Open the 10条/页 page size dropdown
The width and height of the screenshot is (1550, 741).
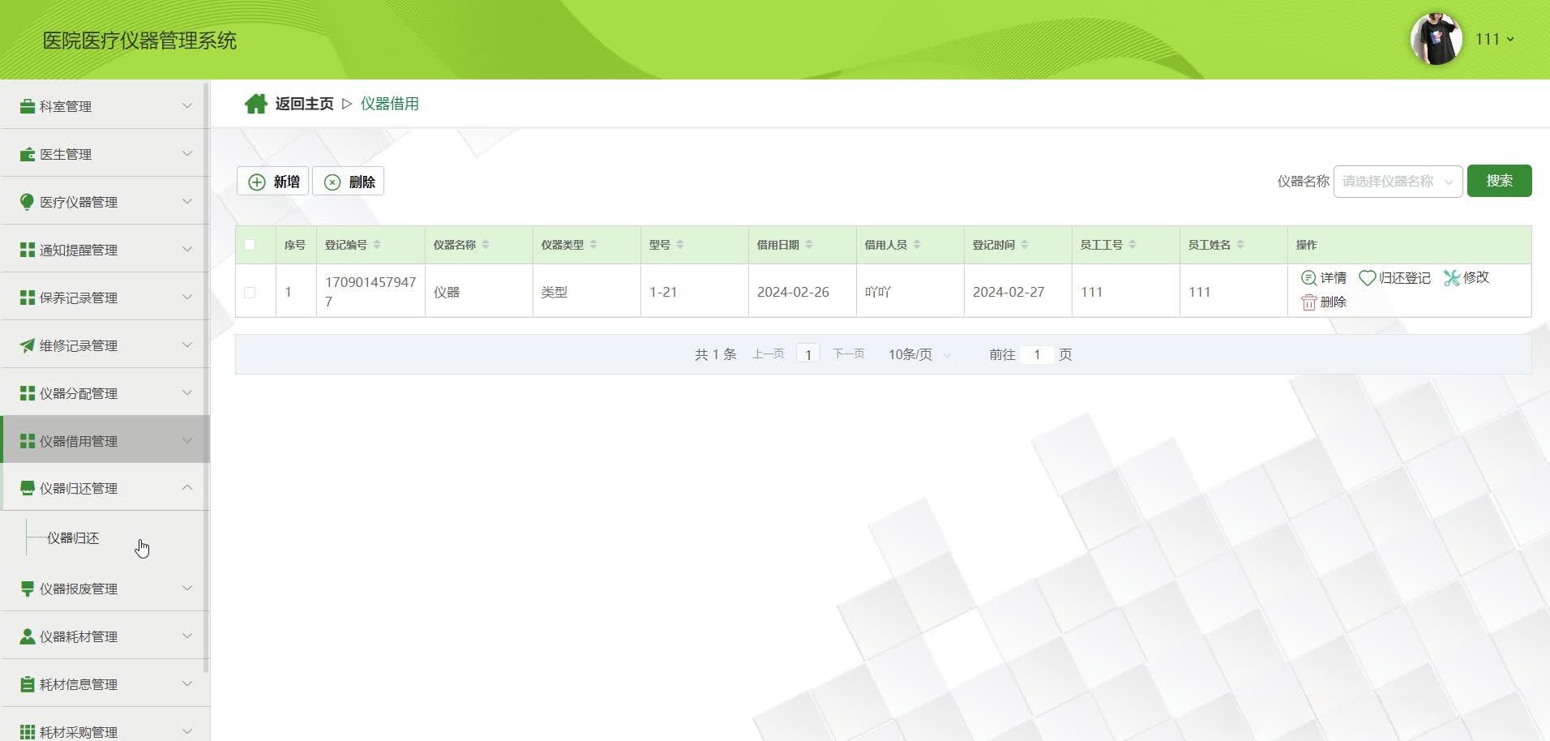(x=918, y=353)
